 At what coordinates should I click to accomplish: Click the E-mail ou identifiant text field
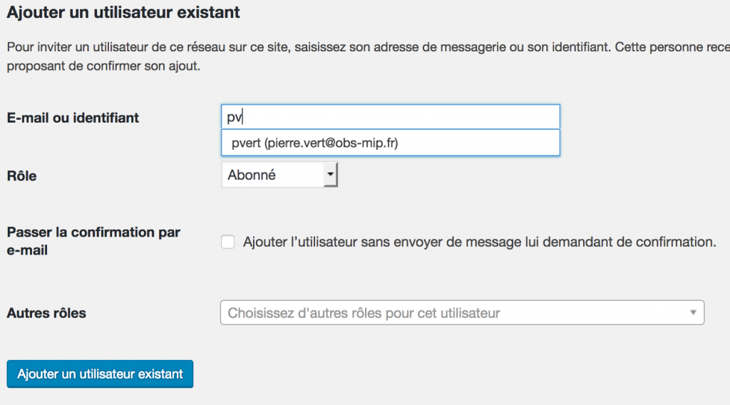[x=390, y=116]
